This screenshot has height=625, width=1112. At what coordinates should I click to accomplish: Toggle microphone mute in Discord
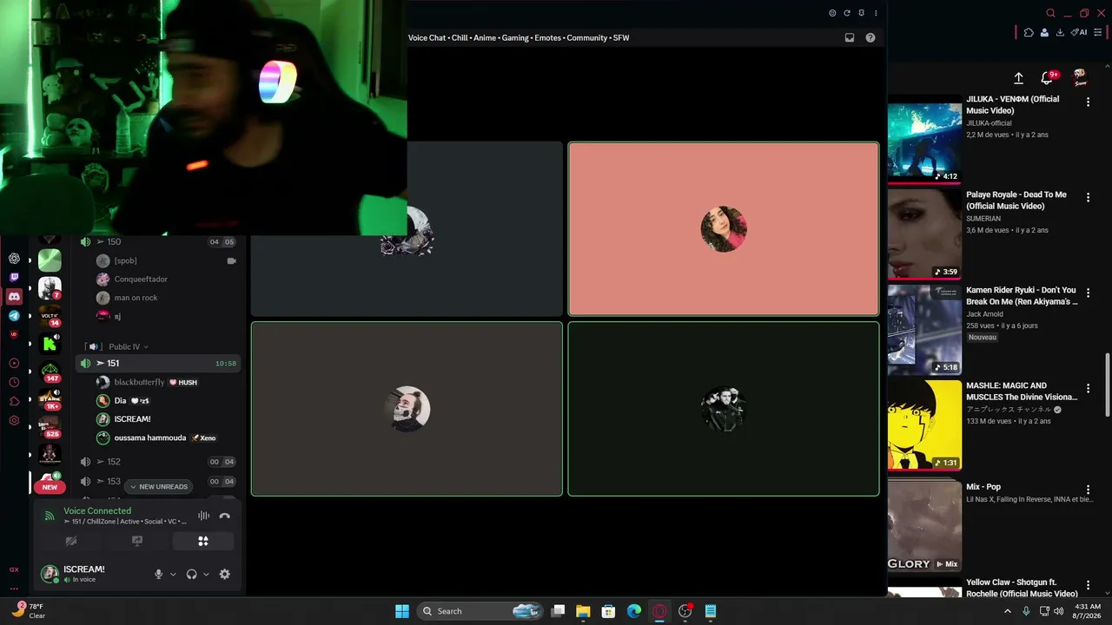point(158,574)
